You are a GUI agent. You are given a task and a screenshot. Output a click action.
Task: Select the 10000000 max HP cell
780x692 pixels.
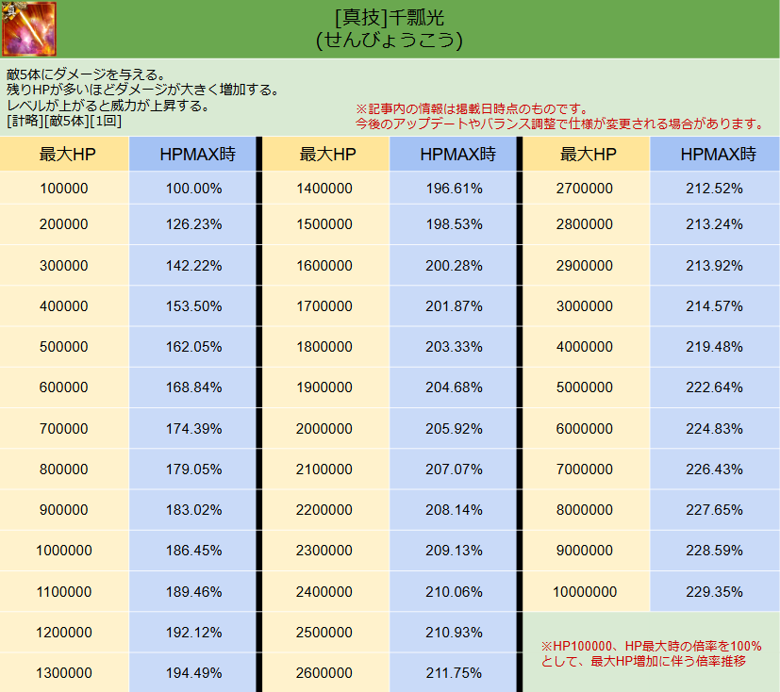point(585,592)
